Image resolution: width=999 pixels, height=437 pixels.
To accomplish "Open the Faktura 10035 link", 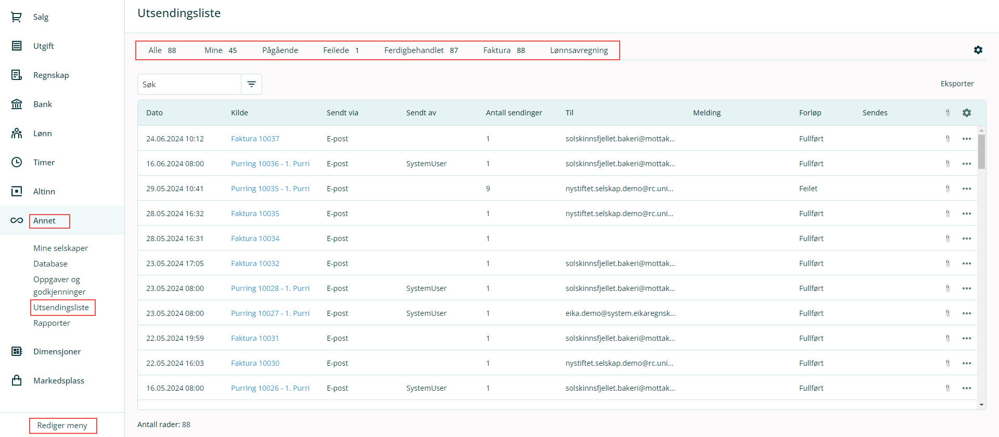I will 255,214.
